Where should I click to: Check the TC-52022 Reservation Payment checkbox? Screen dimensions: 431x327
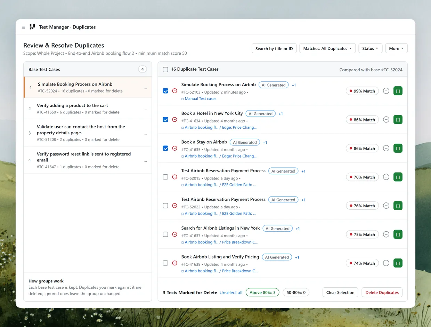click(x=165, y=206)
